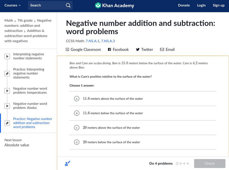Click the search magnifier icon
The width and height of the screenshot is (229, 170).
(x=68, y=5)
